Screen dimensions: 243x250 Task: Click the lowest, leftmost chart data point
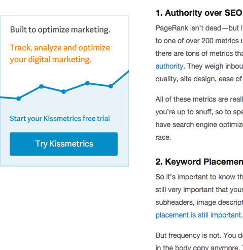click(x=19, y=99)
